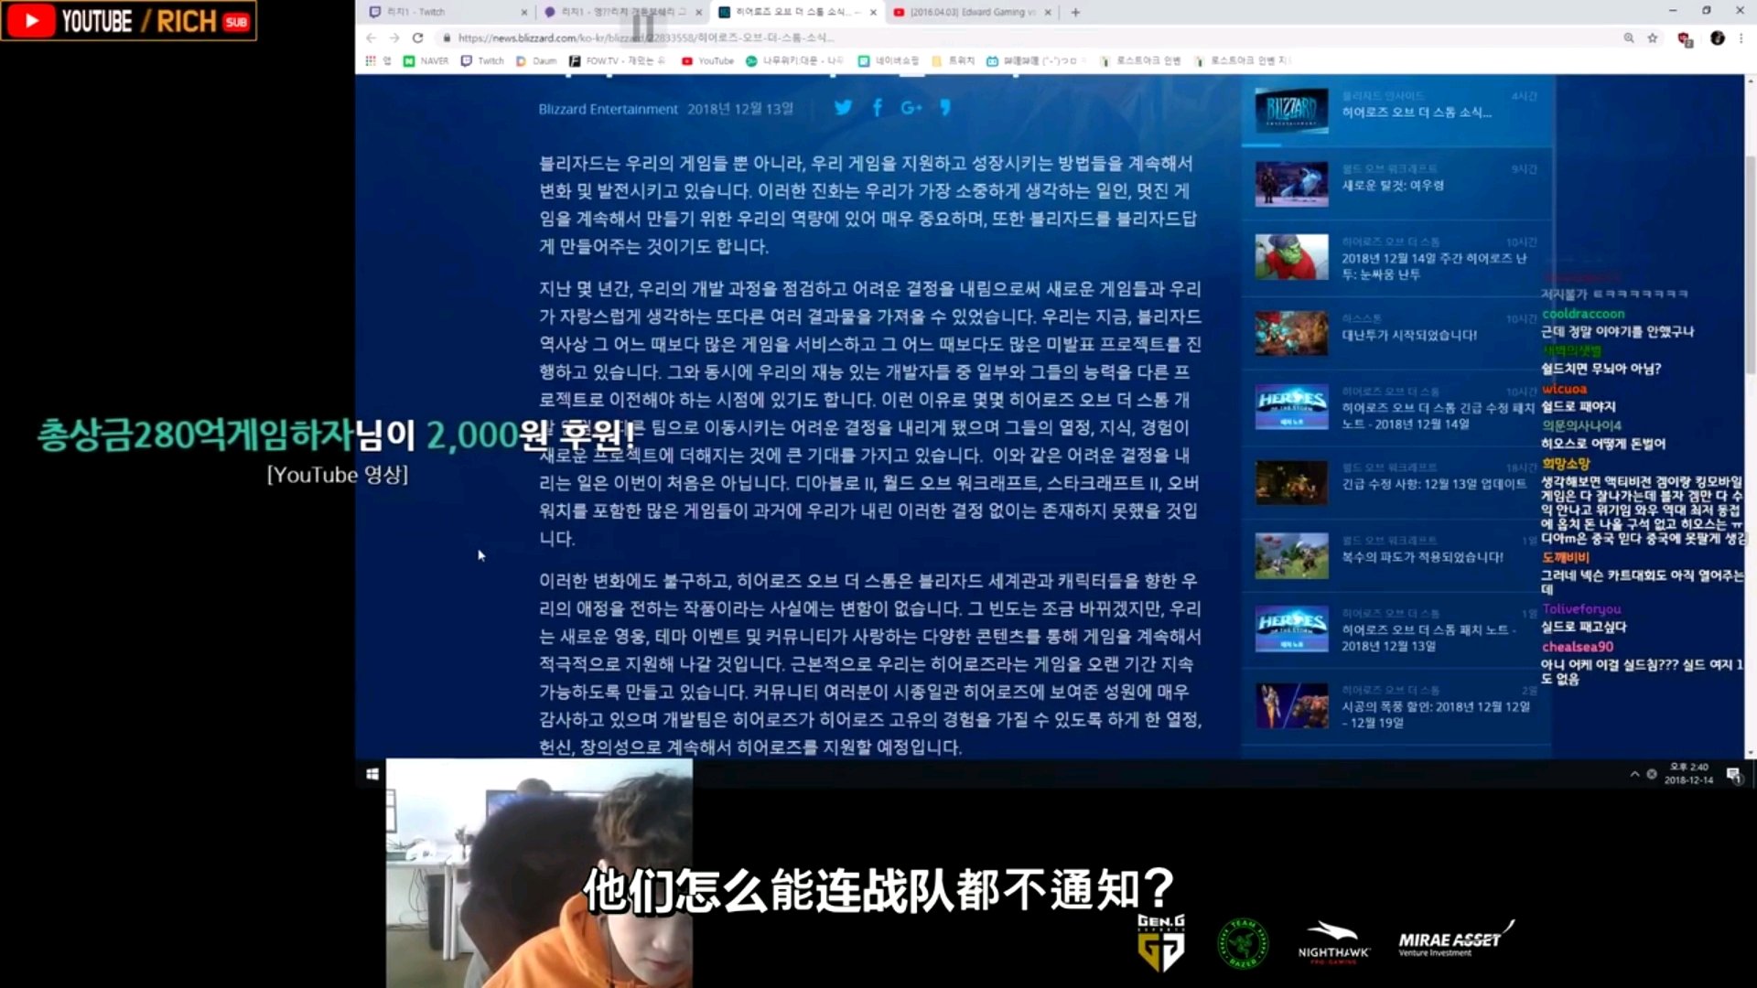Open the 시공의 폭풍 할인 article
1757x988 pixels.
(x=1396, y=706)
